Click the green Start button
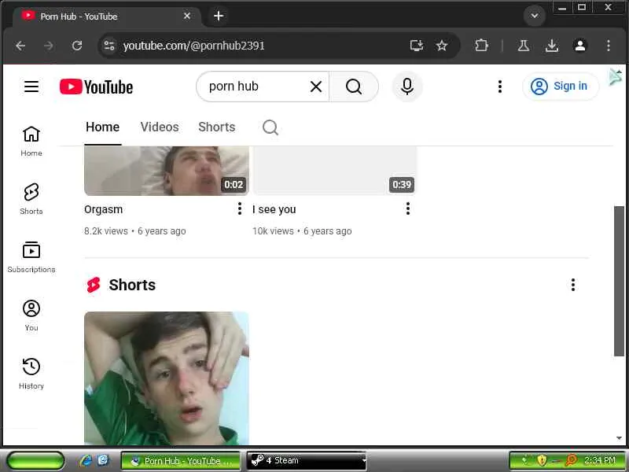Image resolution: width=629 pixels, height=472 pixels. 35,460
